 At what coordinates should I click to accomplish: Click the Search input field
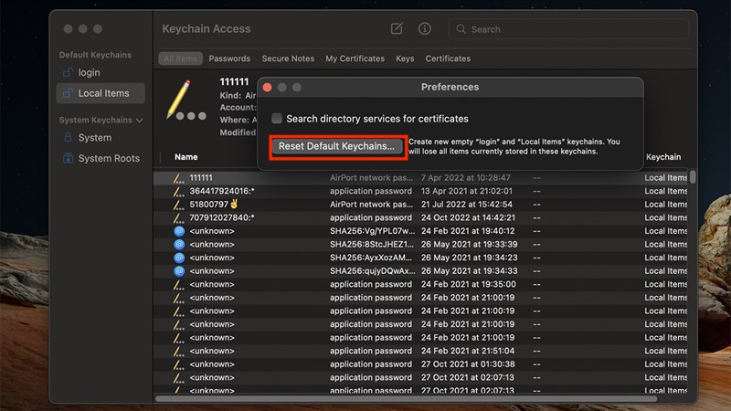tap(576, 29)
